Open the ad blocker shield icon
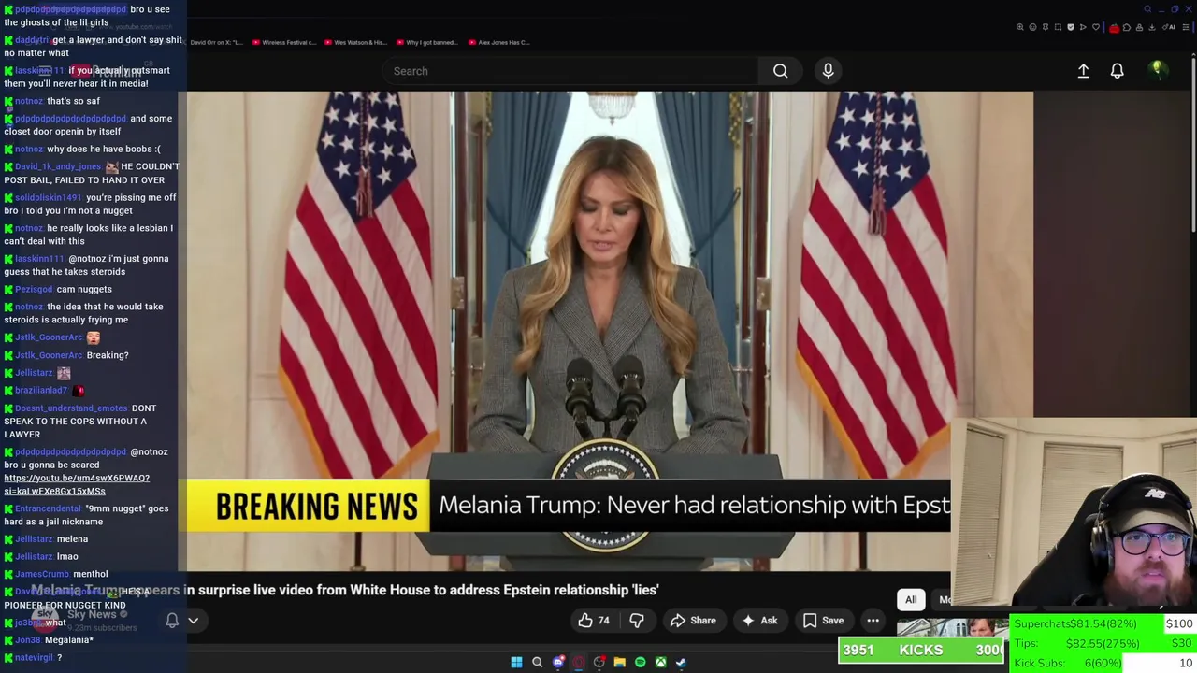The width and height of the screenshot is (1197, 673). (1071, 27)
